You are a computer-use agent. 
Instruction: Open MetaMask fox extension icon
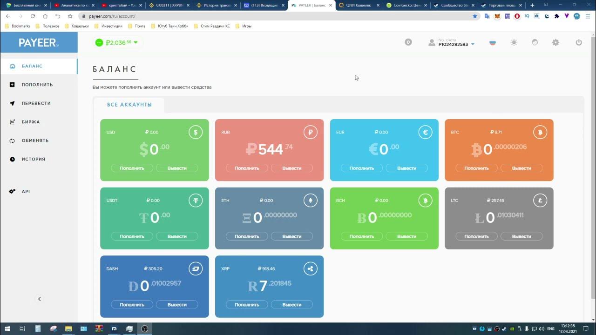pos(497,16)
